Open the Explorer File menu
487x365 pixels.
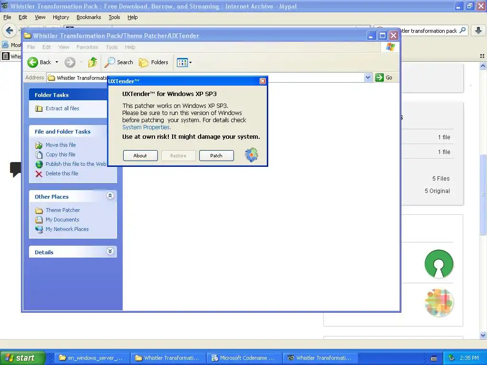(31, 47)
